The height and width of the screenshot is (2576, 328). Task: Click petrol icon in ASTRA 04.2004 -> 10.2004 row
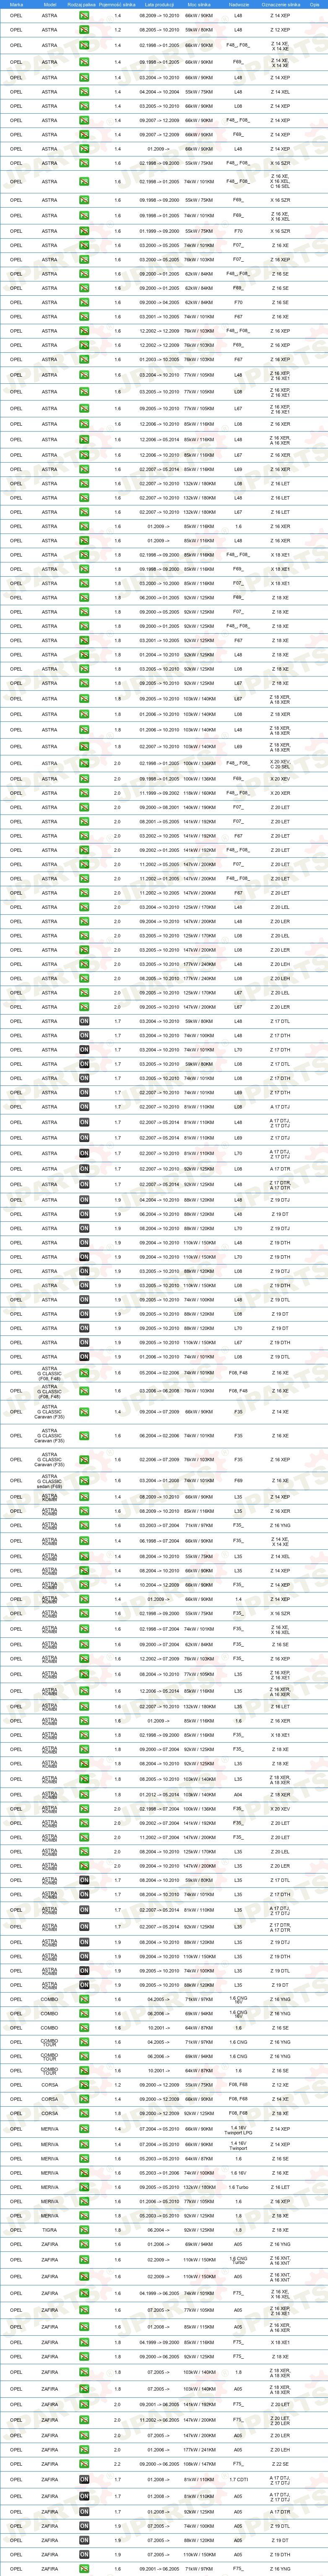coord(84,91)
